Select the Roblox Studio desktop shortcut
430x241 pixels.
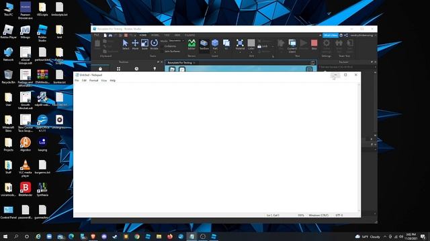point(42,33)
